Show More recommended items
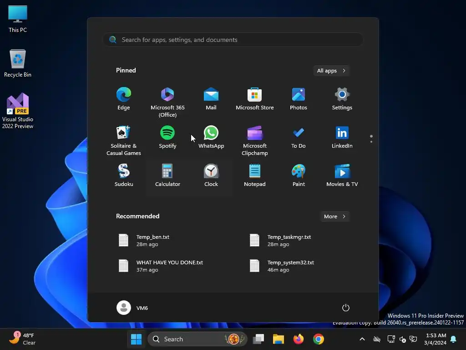The image size is (466, 350). point(334,216)
